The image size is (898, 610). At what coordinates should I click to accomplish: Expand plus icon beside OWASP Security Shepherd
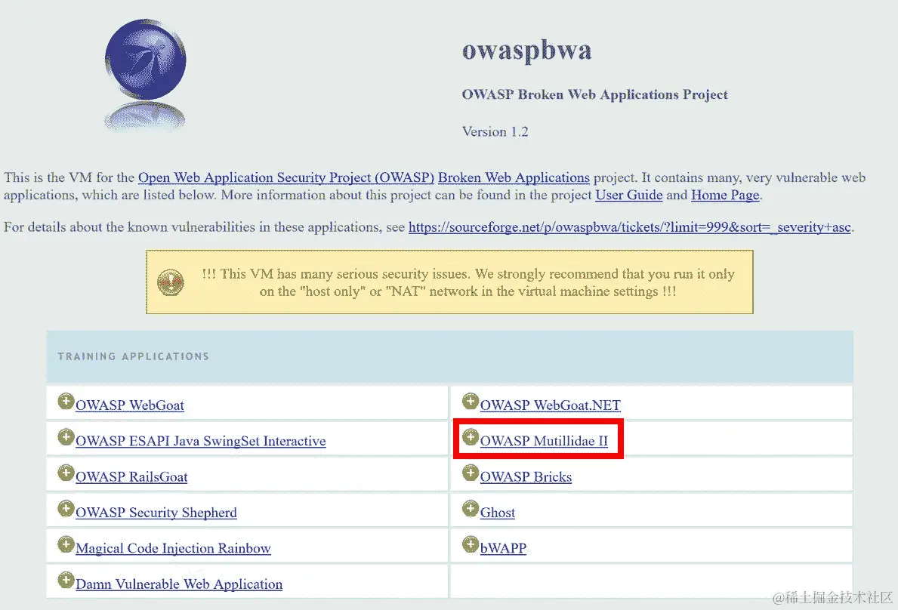66,508
